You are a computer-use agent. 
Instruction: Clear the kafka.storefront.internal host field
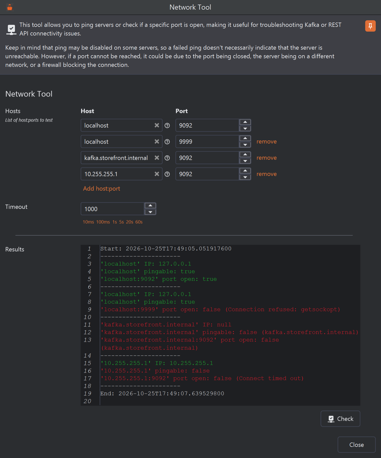click(x=157, y=158)
